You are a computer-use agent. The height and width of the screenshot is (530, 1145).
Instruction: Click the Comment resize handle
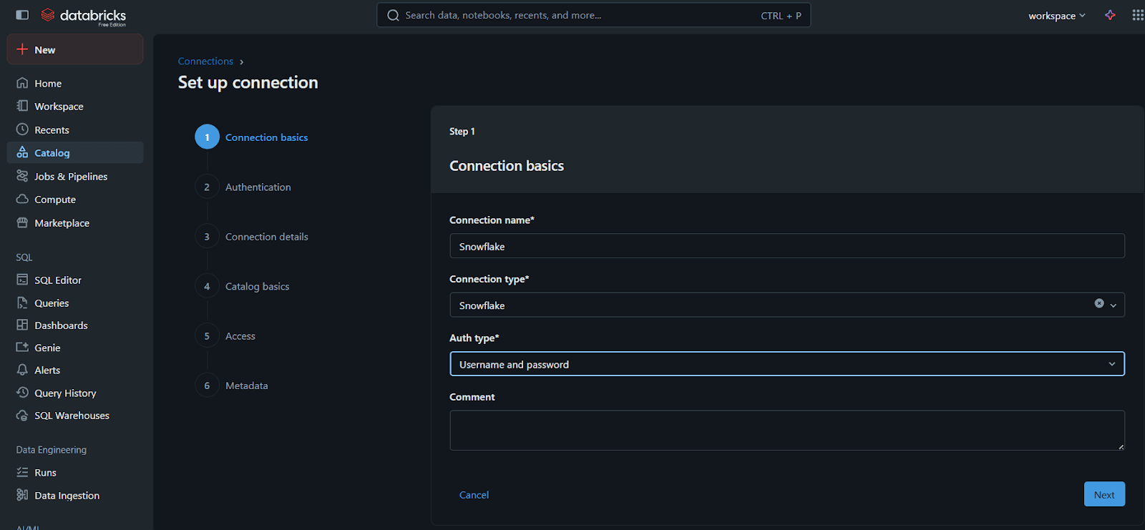pos(1121,446)
